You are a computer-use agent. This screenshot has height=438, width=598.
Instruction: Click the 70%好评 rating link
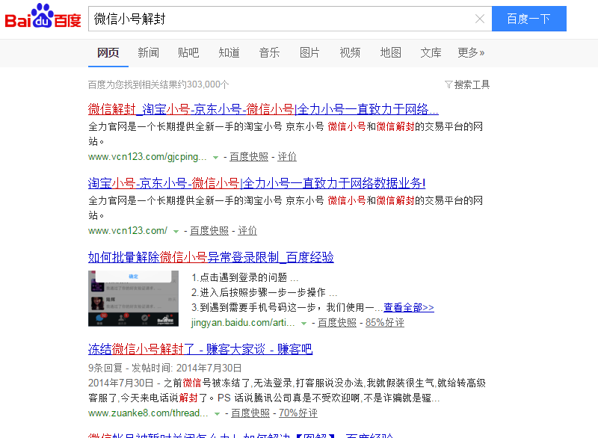tap(298, 413)
